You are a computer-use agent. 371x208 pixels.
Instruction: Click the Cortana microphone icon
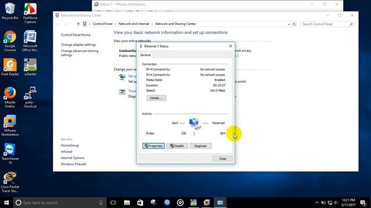pos(101,203)
